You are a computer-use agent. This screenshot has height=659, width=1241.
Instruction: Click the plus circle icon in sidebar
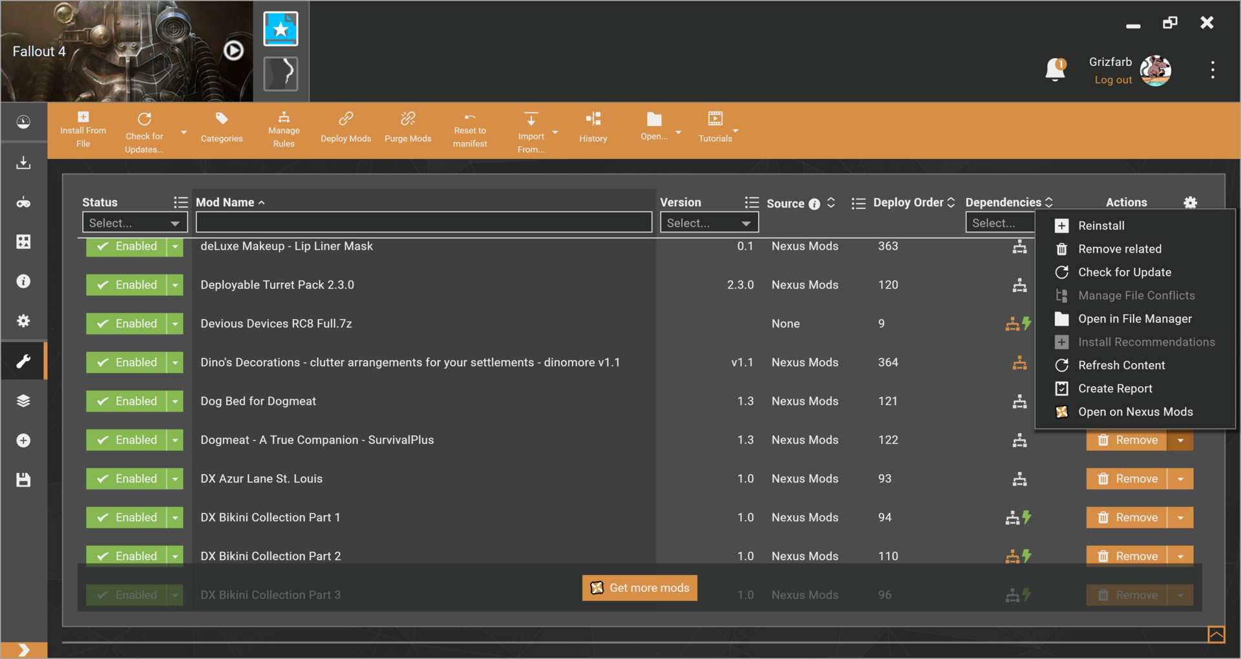[23, 440]
